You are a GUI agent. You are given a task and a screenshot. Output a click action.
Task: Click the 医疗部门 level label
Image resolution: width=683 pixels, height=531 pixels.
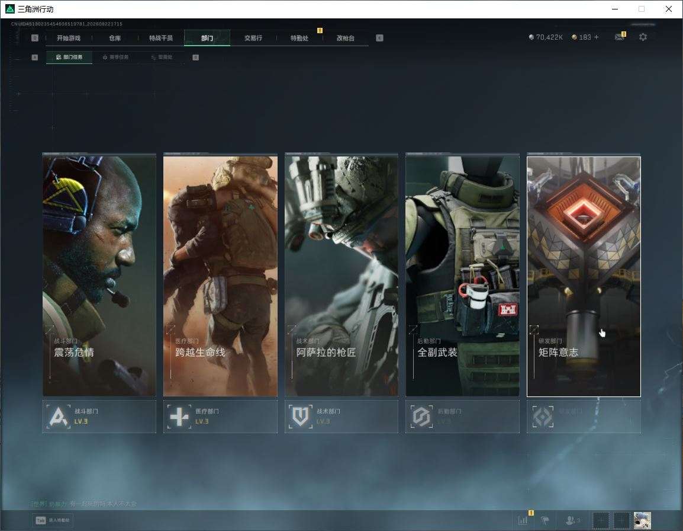[202, 421]
